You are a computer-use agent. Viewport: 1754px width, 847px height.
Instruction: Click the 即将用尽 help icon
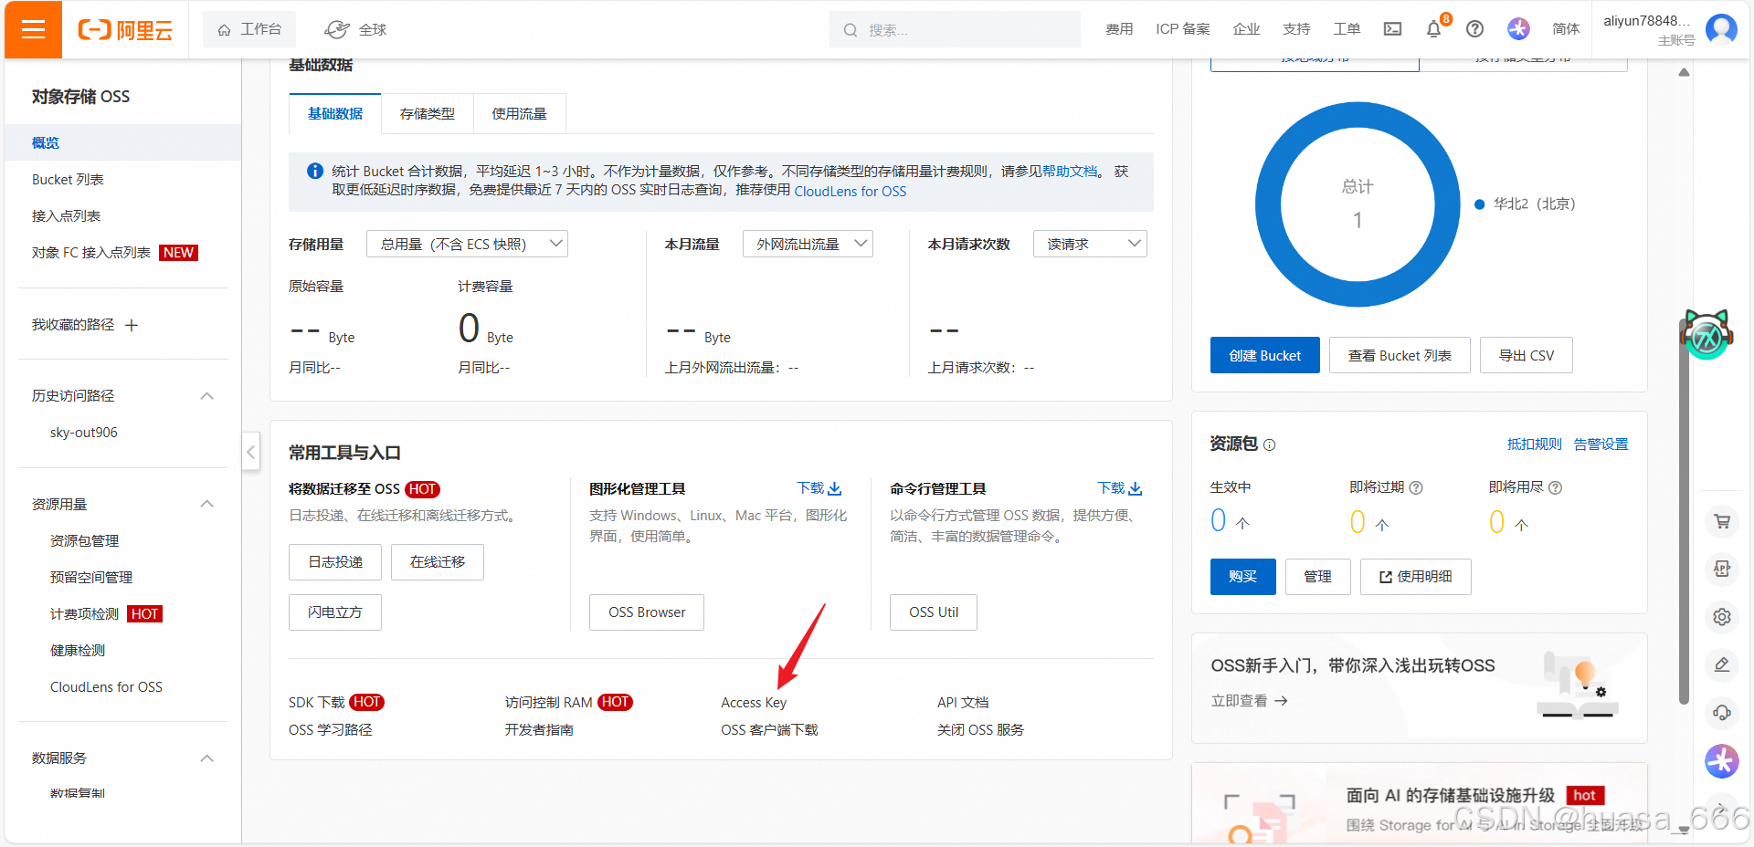1556,487
